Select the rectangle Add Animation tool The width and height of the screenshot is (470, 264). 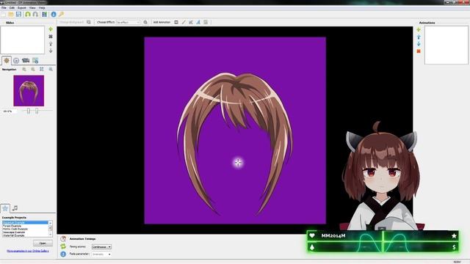[176, 22]
